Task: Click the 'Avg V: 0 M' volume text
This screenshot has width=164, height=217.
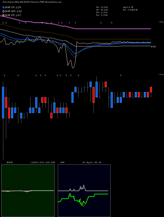Action: 128,7
